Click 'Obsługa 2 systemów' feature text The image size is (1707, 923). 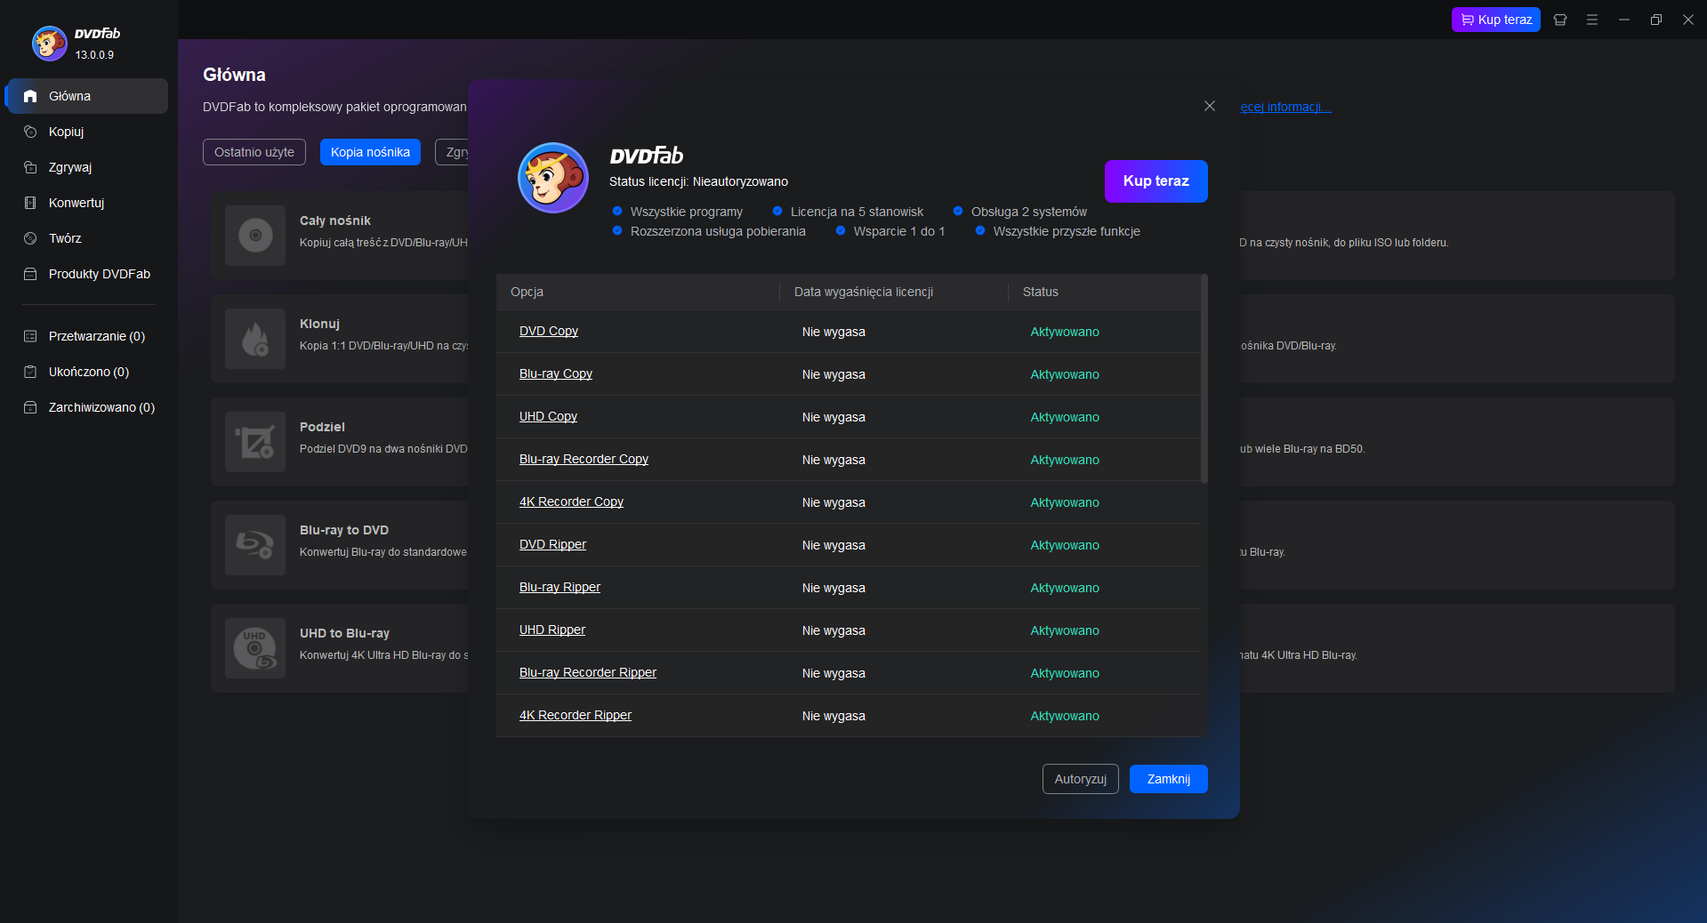coord(1029,212)
